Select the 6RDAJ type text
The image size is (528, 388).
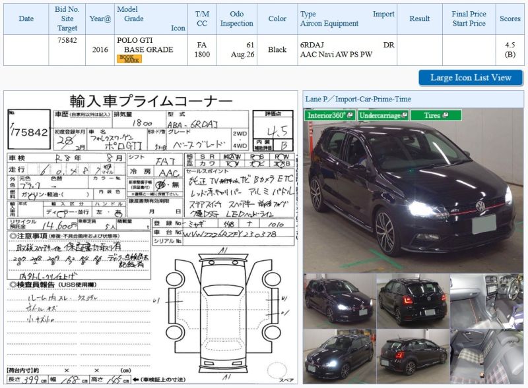coord(312,45)
